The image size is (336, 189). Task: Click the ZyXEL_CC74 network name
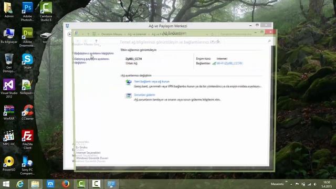click(134, 59)
